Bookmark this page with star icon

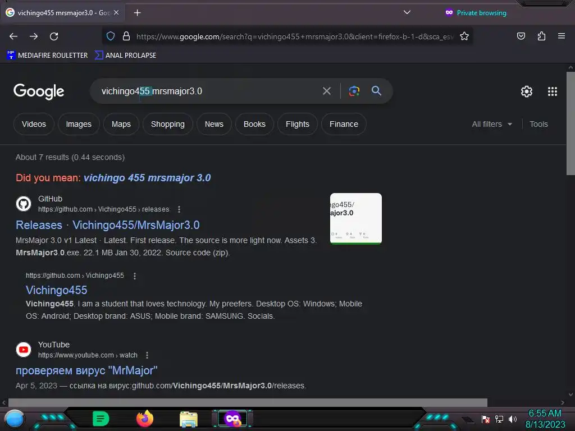(x=464, y=36)
